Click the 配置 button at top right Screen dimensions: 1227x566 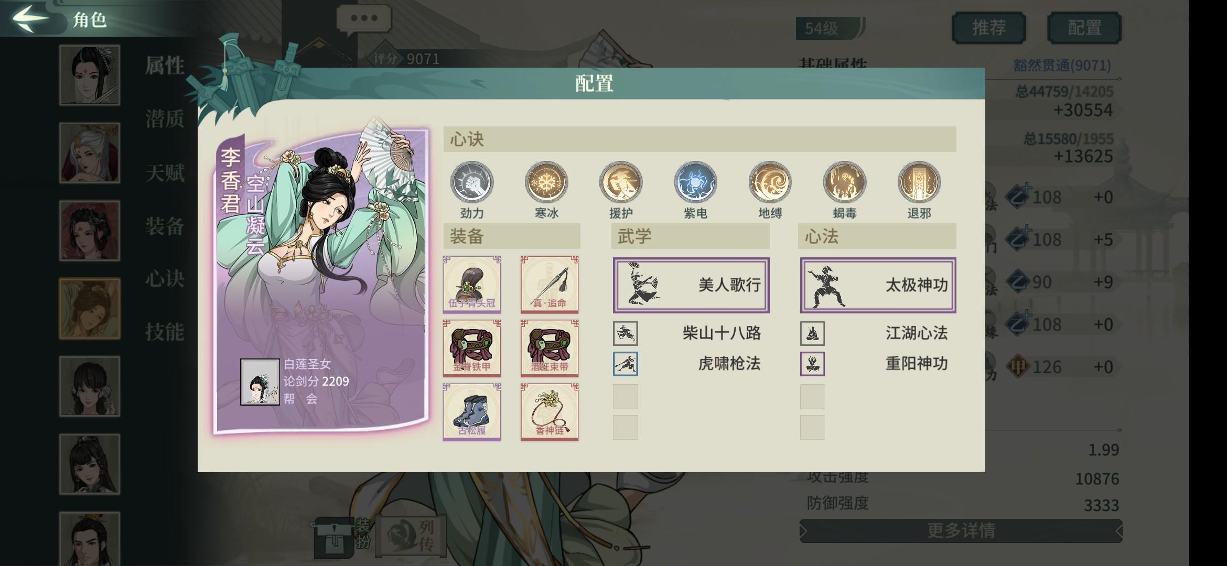coord(1084,27)
